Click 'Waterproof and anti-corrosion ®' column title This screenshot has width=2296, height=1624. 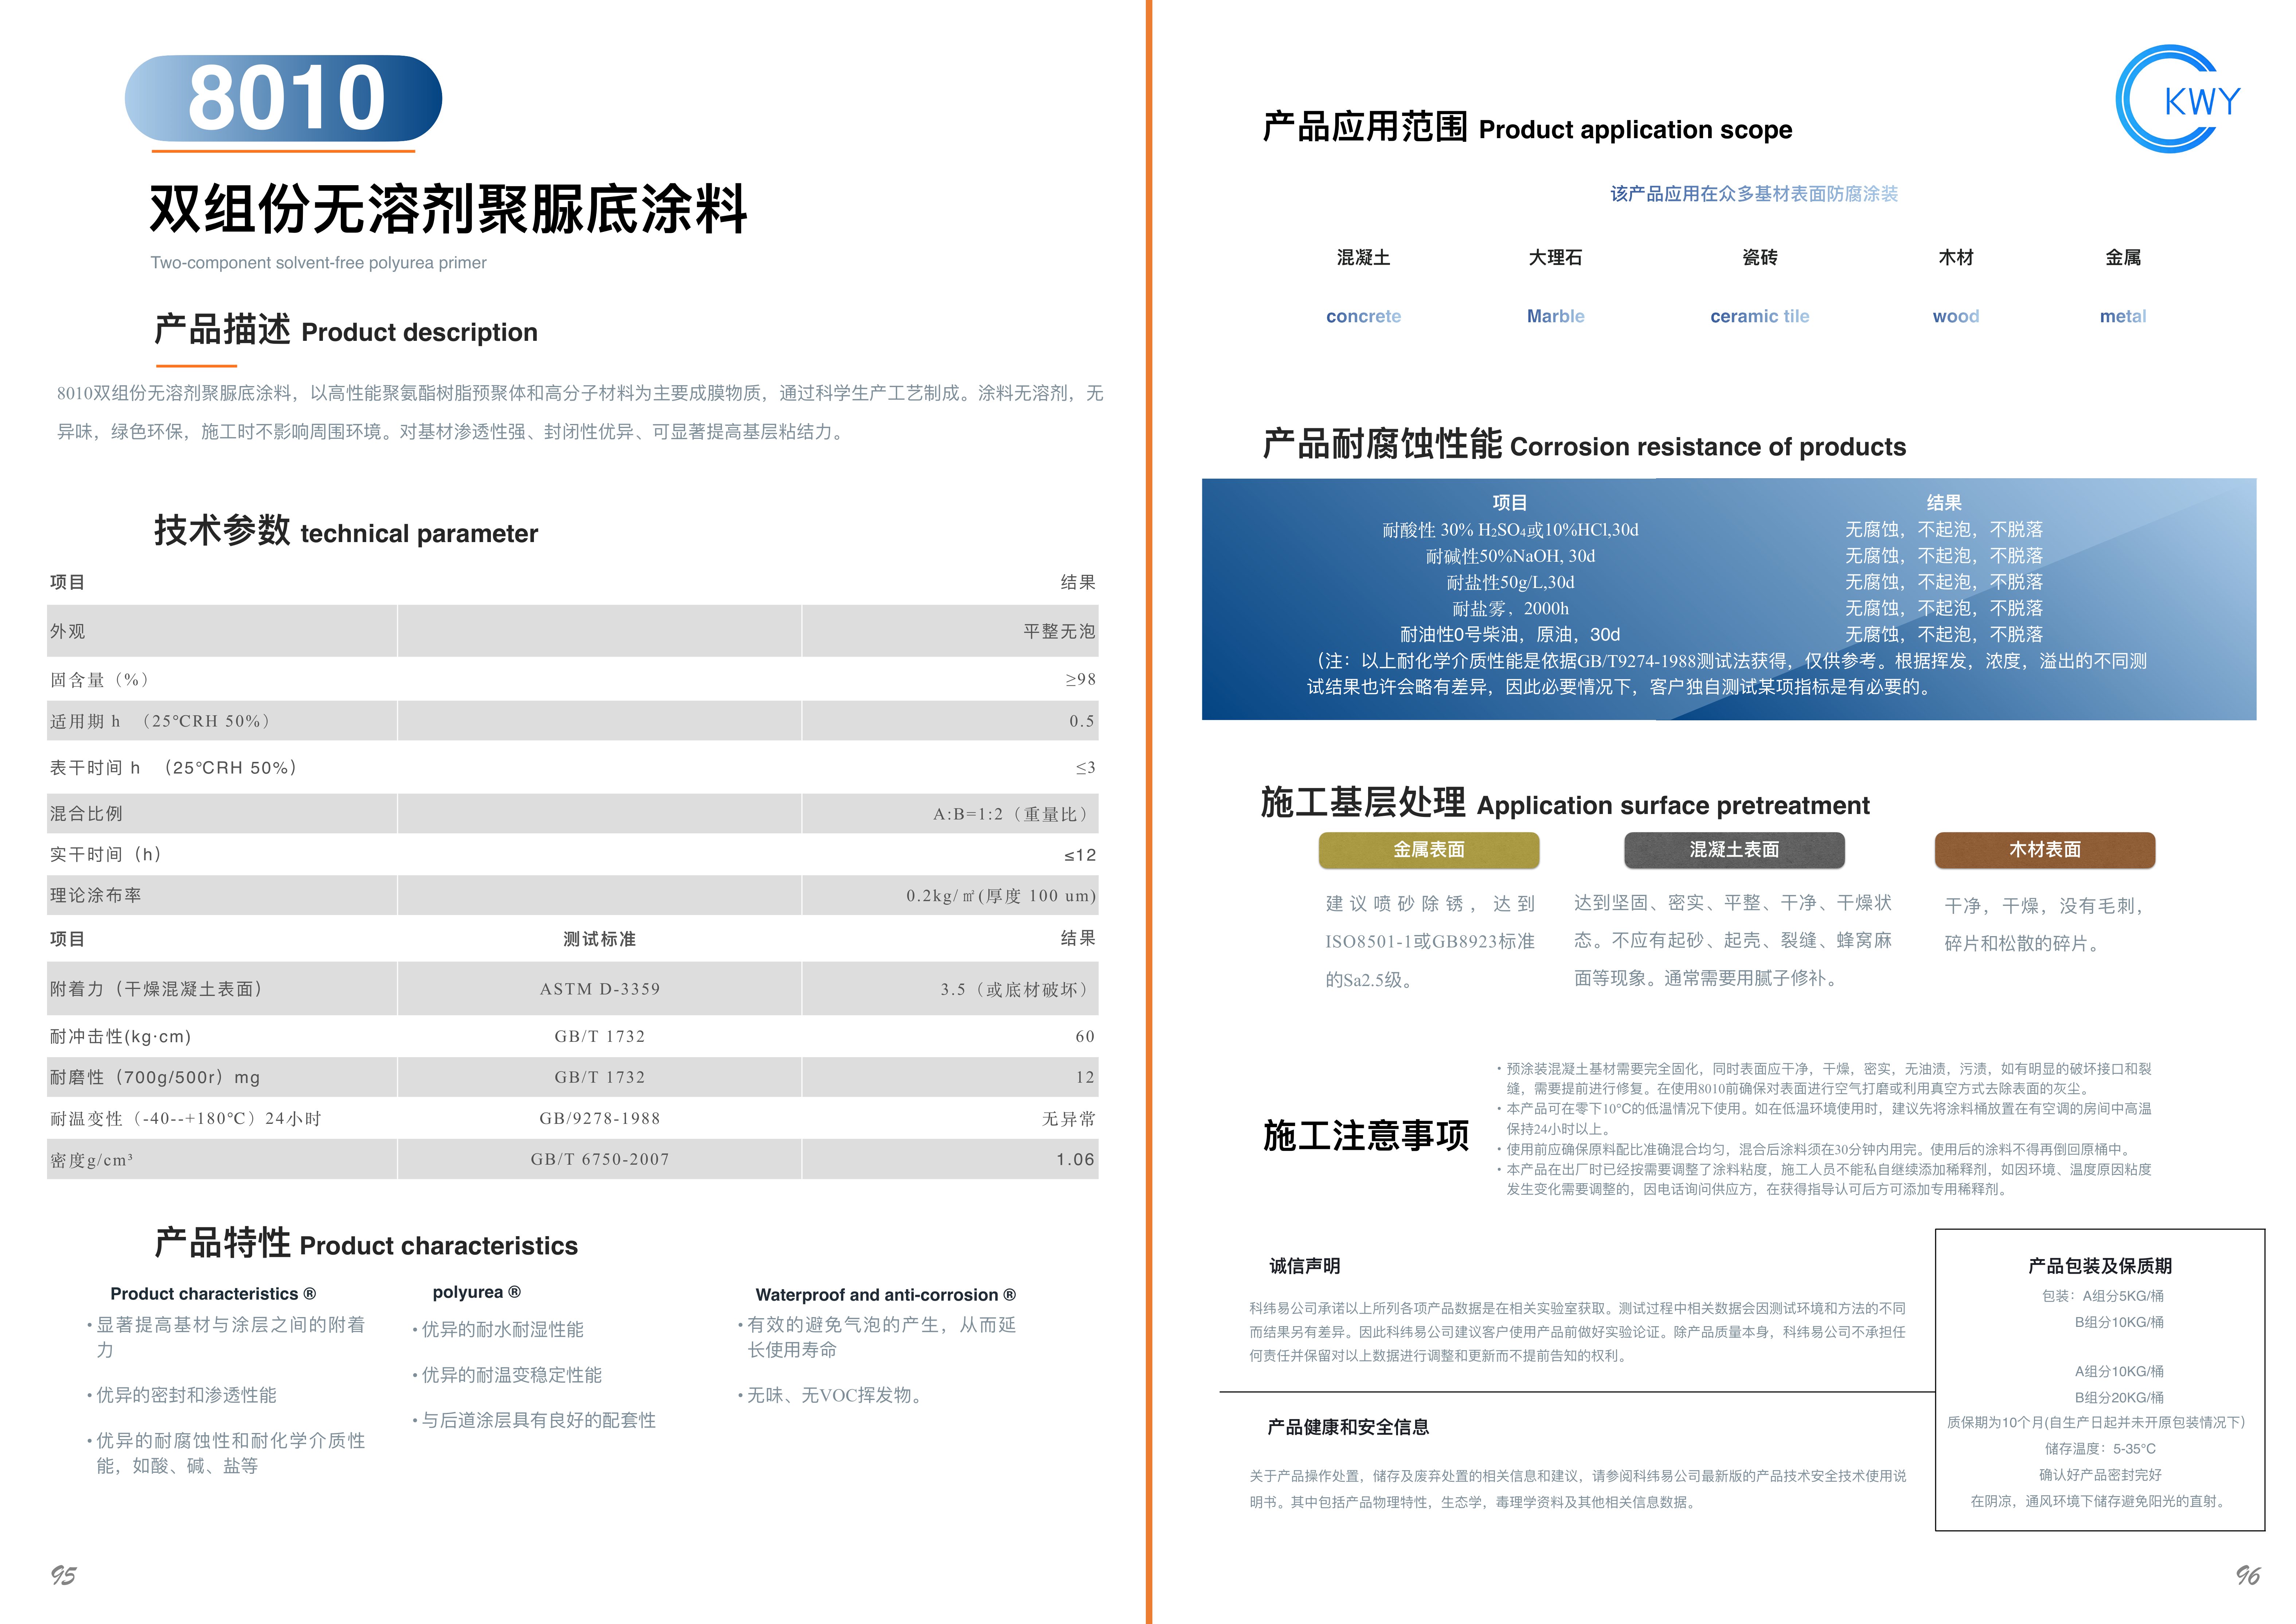pos(886,1295)
